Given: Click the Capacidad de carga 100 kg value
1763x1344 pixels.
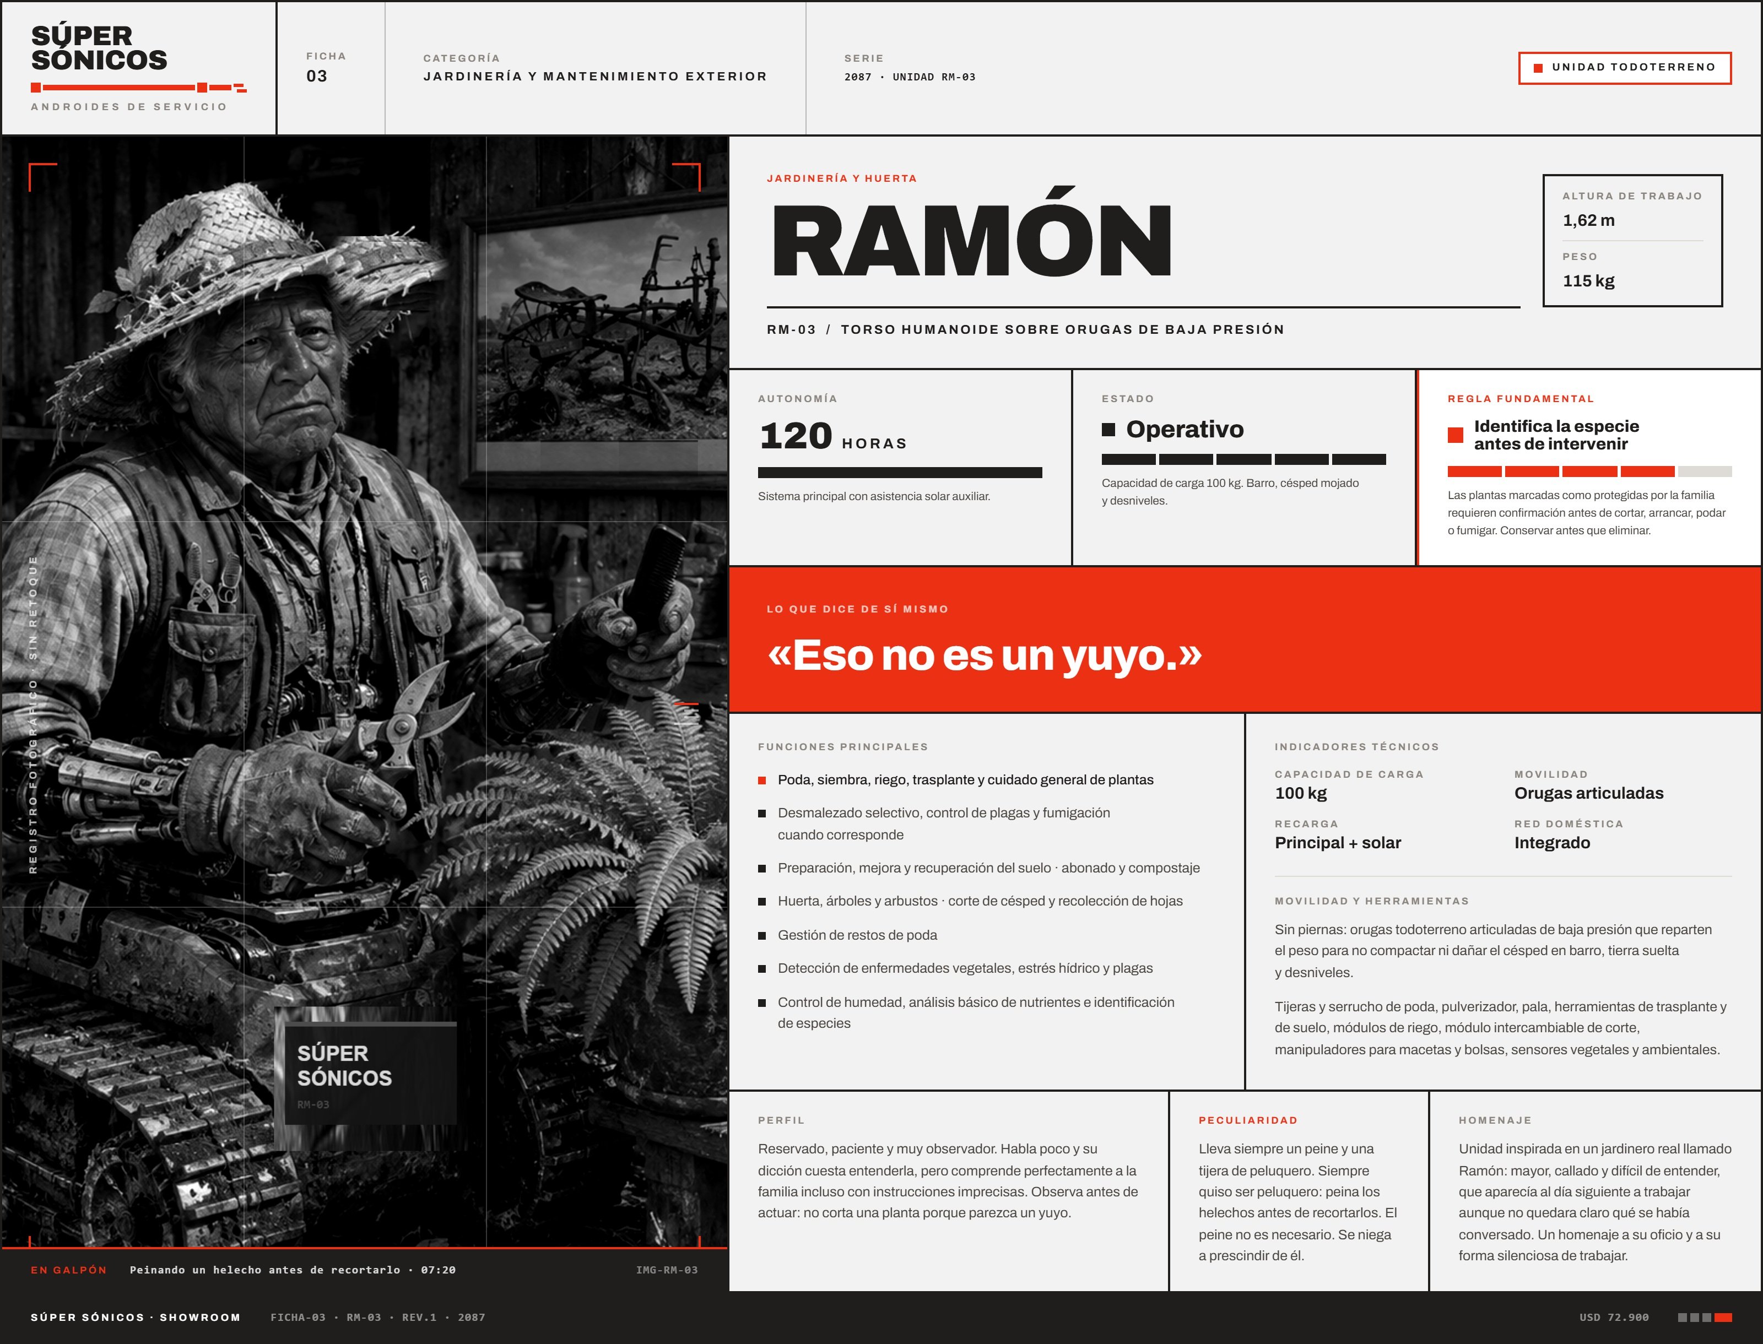Looking at the screenshot, I should point(1300,793).
